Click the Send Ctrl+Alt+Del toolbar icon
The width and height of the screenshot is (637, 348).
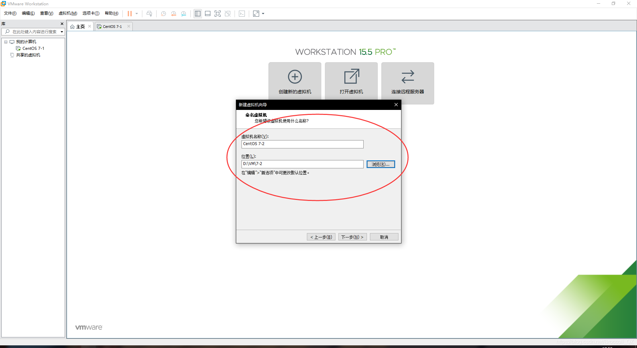coord(149,14)
